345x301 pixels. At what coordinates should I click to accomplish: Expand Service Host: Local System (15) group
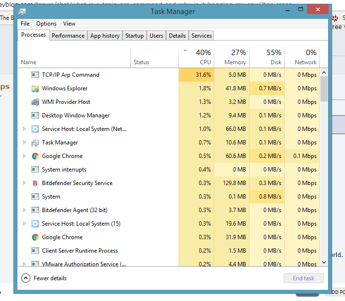[x=25, y=224]
